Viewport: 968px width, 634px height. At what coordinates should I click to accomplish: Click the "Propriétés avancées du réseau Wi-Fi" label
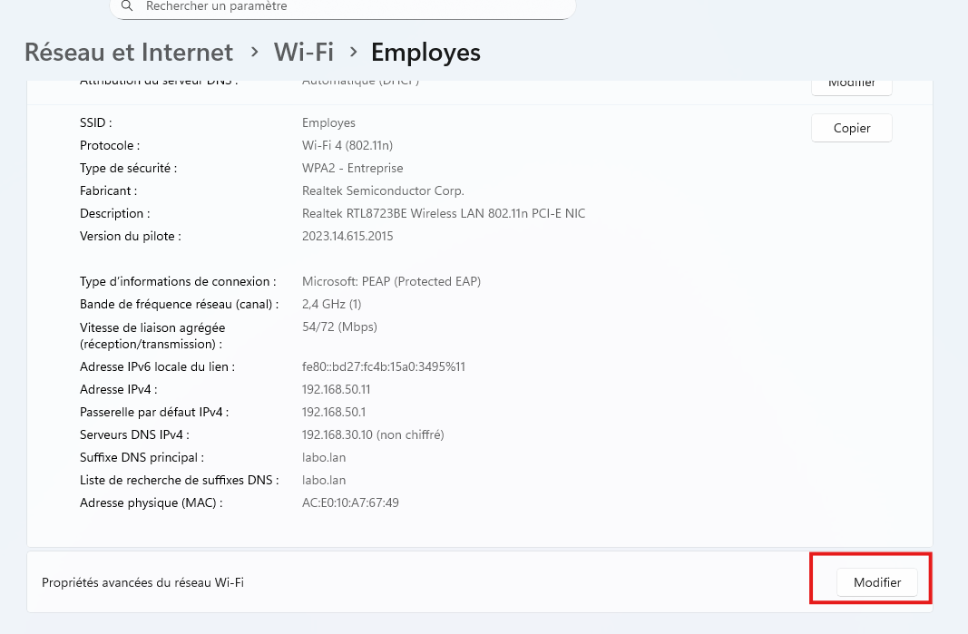(x=142, y=582)
